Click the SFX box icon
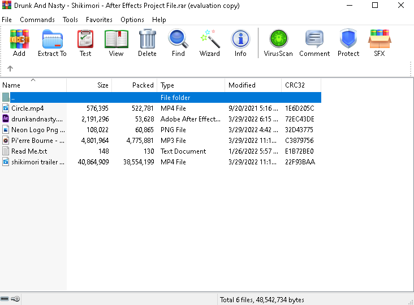The image size is (414, 305). 379,40
